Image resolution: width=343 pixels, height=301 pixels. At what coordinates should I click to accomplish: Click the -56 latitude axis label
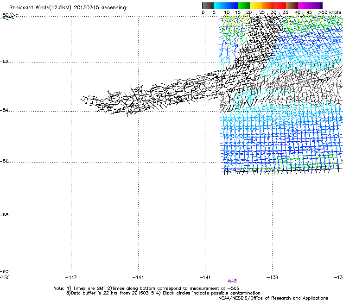click(x=4, y=161)
